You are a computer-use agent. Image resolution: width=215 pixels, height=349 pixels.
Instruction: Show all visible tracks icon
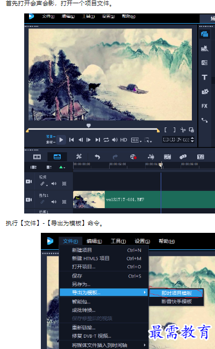click(33, 167)
